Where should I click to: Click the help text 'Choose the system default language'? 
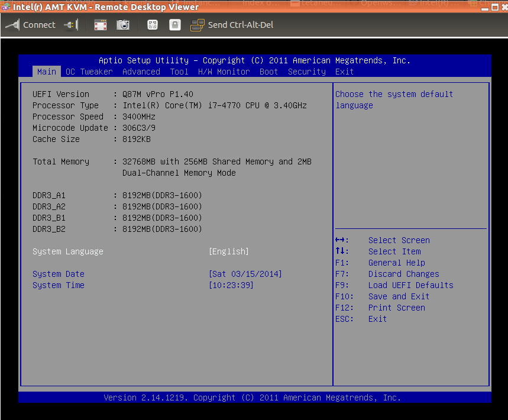tap(394, 100)
